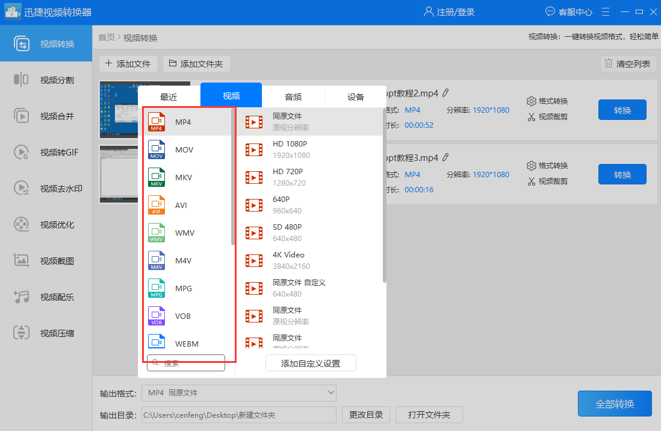Image resolution: width=661 pixels, height=431 pixels.
Task: Click 视频裁剪 for ppt教程2.mp4
Action: [x=547, y=116]
